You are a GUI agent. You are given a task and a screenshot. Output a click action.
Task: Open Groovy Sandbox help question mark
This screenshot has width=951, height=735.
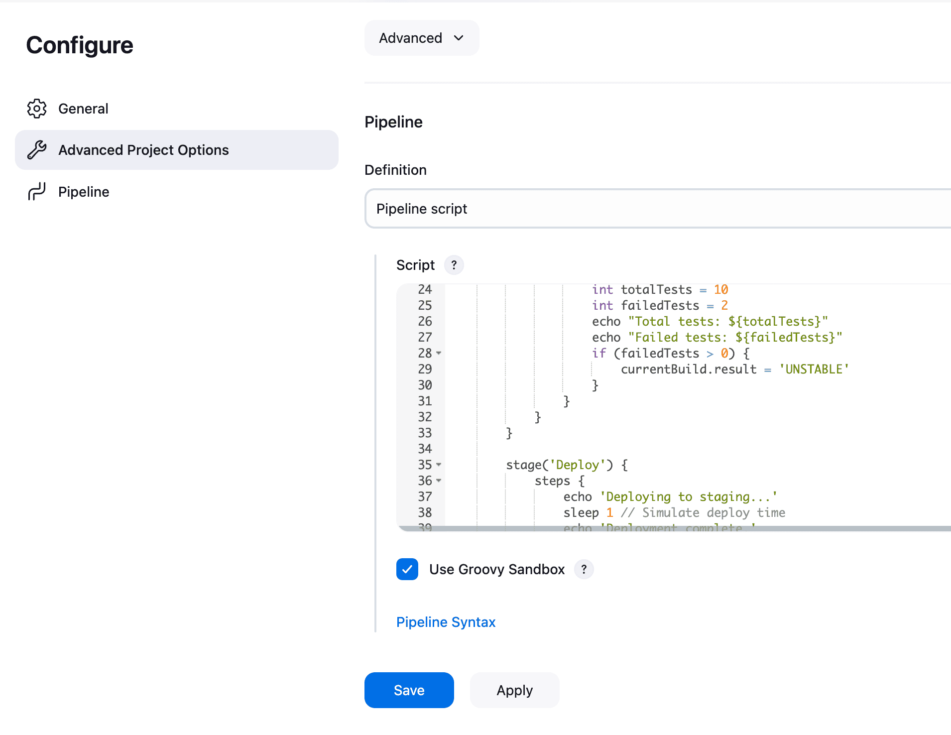[584, 569]
